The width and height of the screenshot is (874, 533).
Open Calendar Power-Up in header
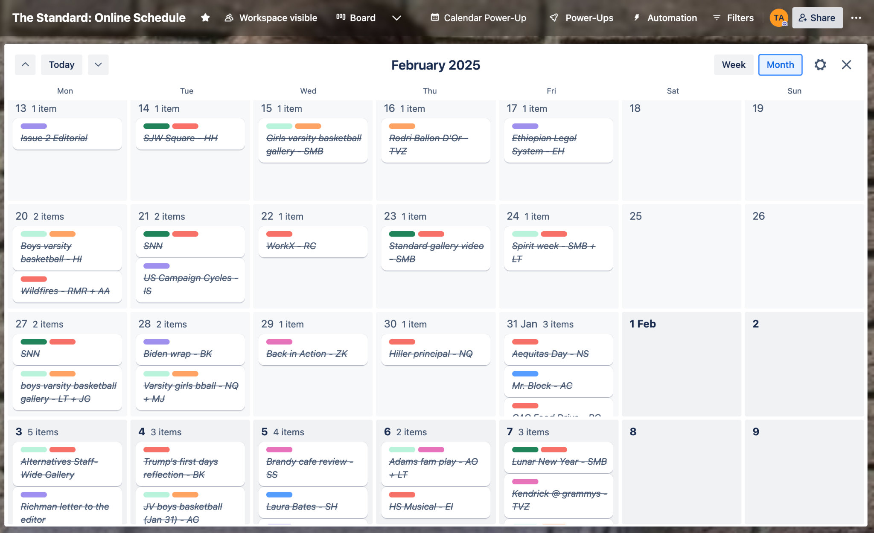pyautogui.click(x=478, y=17)
